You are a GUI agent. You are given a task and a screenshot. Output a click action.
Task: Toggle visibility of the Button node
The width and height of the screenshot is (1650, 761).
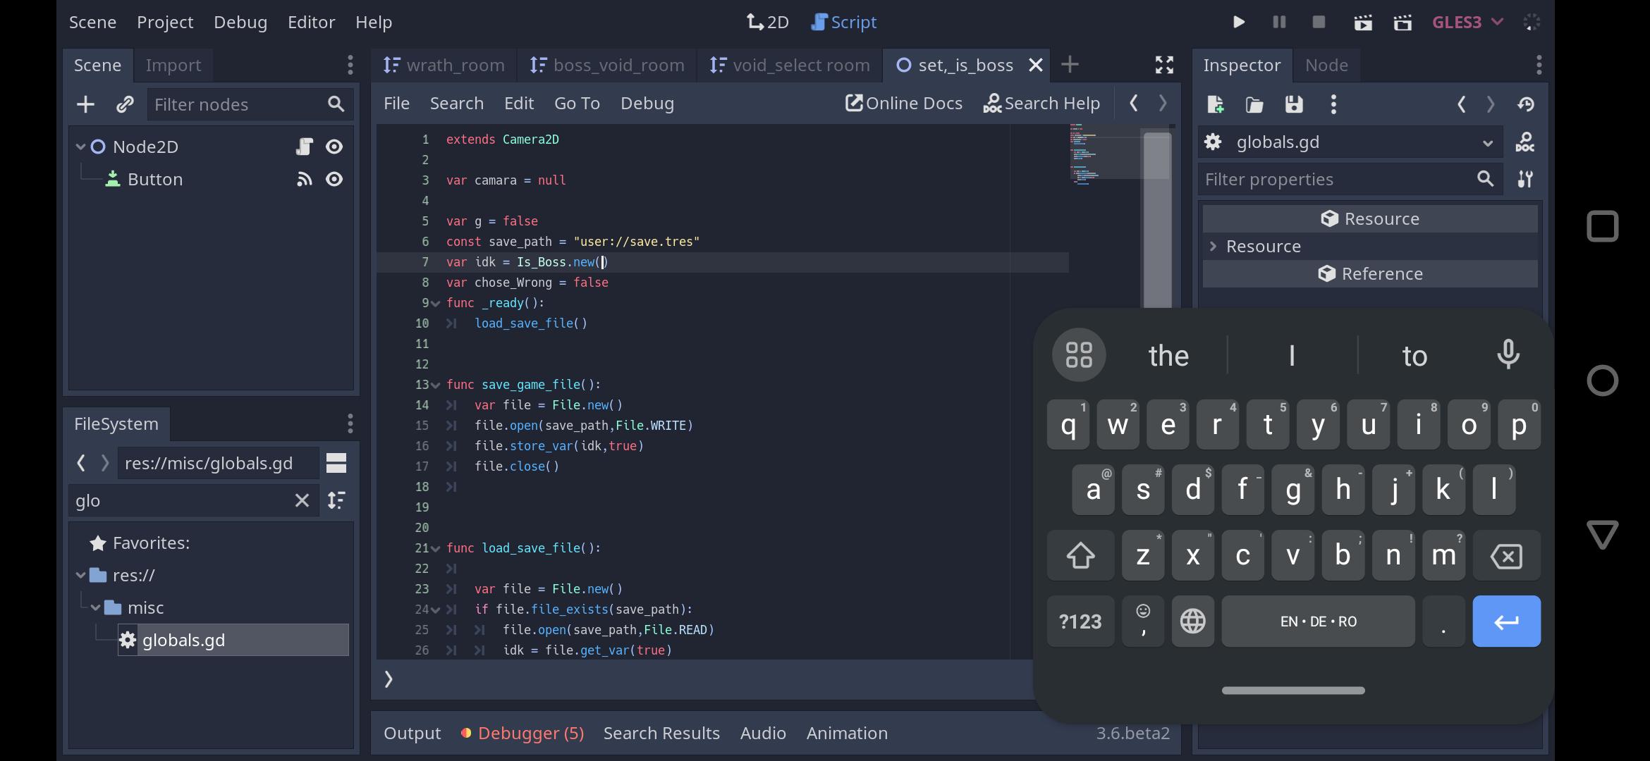(x=334, y=179)
